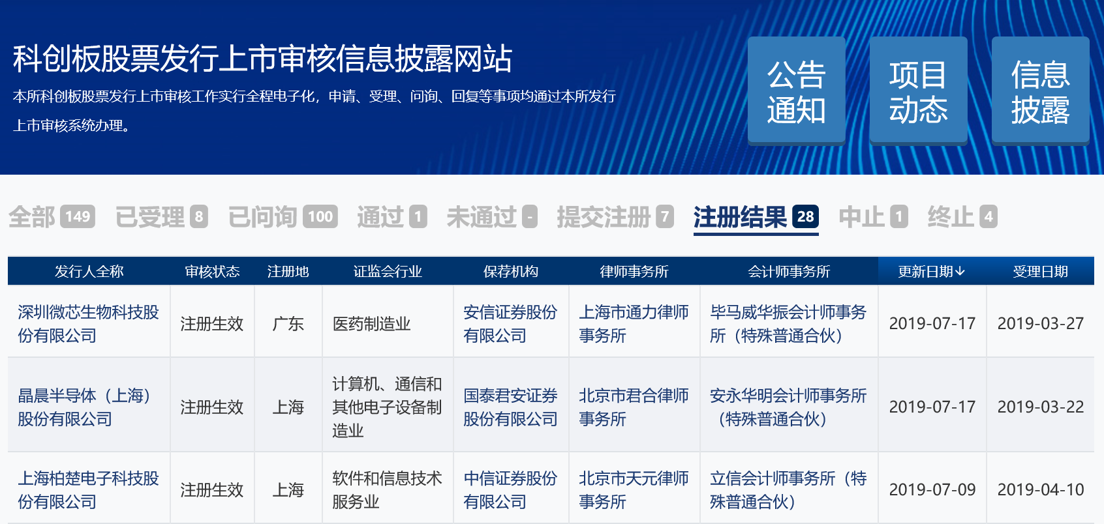This screenshot has width=1104, height=524.
Task: Open 上海市通力律师事务所 link
Action: coord(634,324)
